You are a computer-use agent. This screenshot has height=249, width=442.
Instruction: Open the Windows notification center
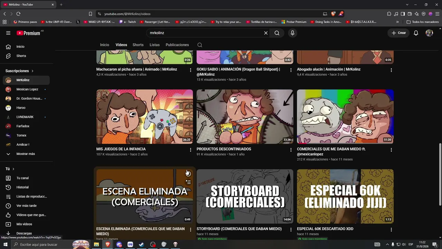click(435, 245)
